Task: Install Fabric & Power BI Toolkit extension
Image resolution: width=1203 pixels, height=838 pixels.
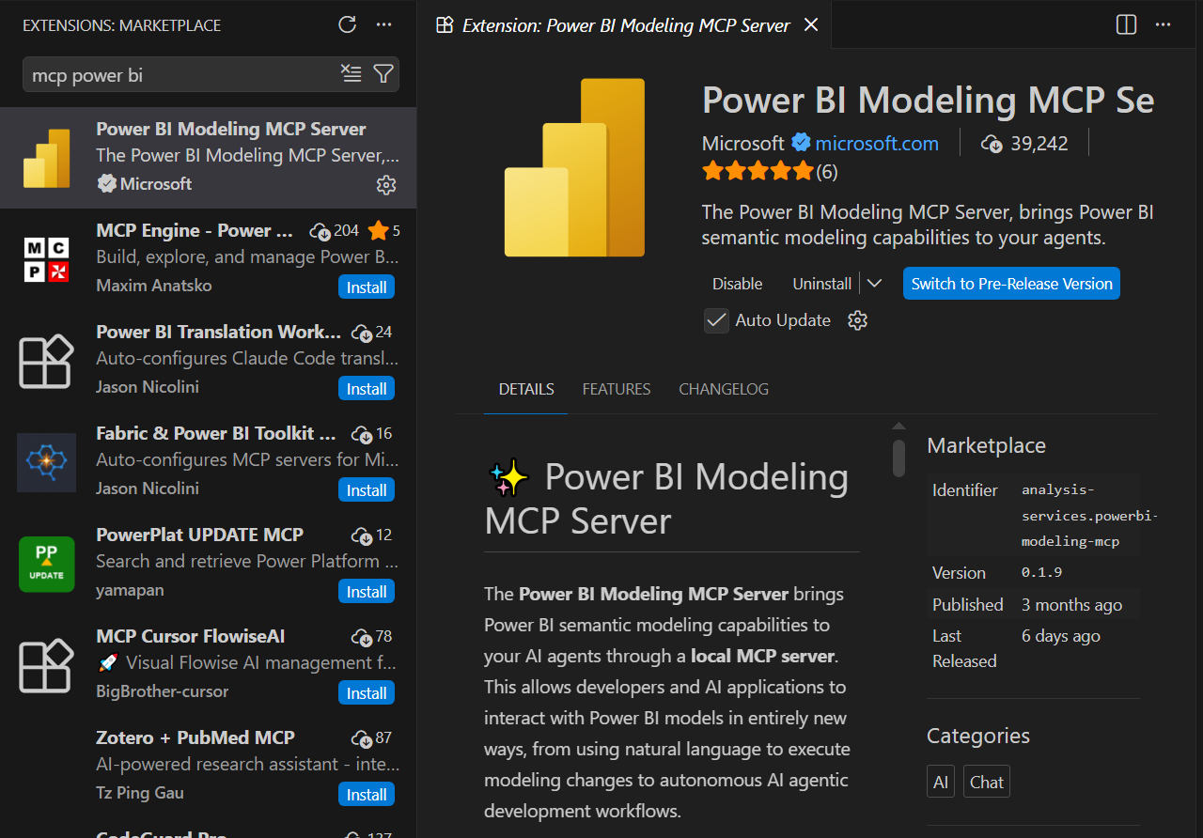Action: [x=367, y=490]
